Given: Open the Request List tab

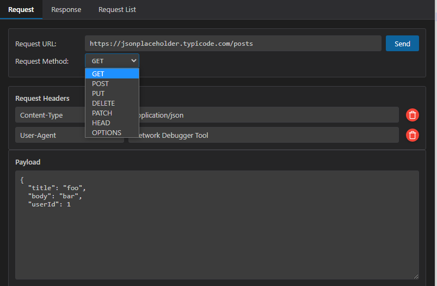Looking at the screenshot, I should (x=117, y=10).
